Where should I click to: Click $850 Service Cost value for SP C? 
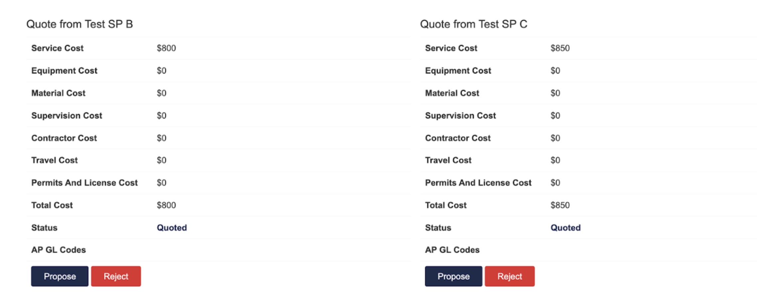560,48
